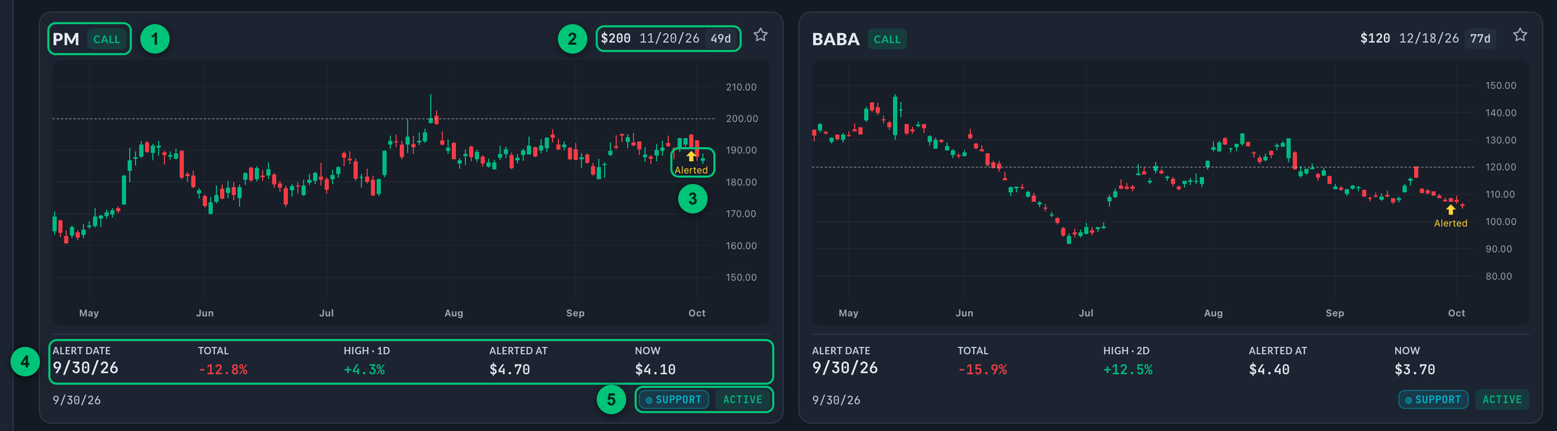Screen dimensions: 1557x431
Task: Click the +12.5% high value
Action: pyautogui.click(x=1128, y=369)
